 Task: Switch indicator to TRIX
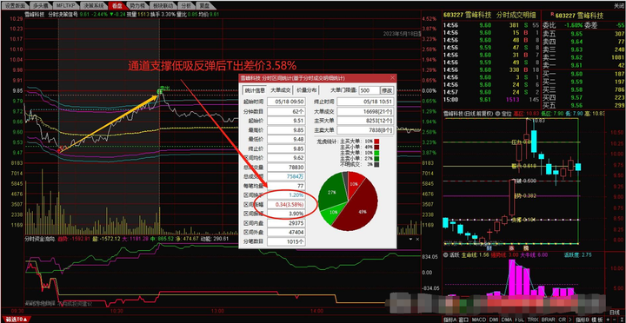tap(533, 320)
